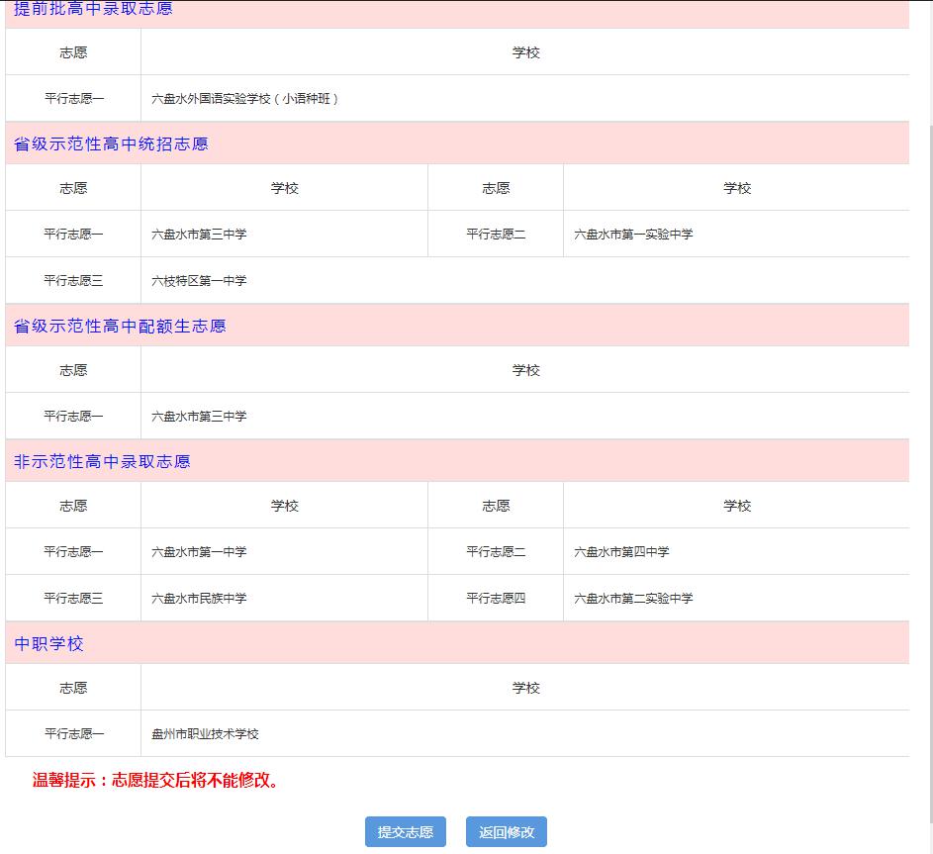The width and height of the screenshot is (933, 854).
Task: Click the 返回修改 return button
Action: (x=506, y=831)
